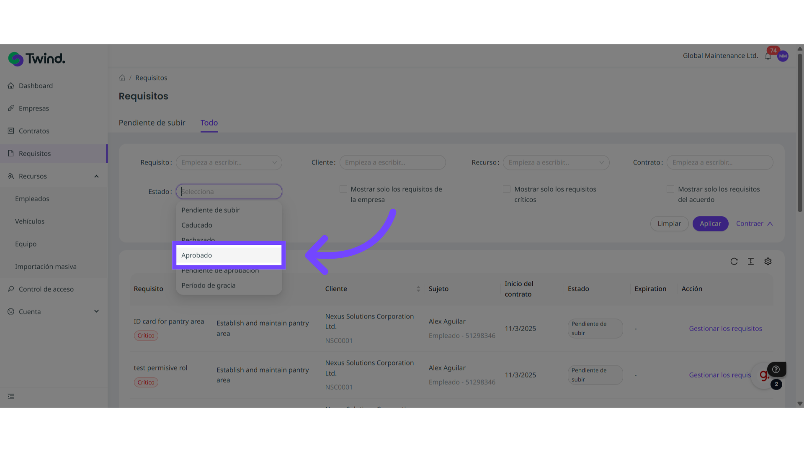Enable Mostrar solo los requisitos críticos
This screenshot has height=452, width=804.
[507, 189]
